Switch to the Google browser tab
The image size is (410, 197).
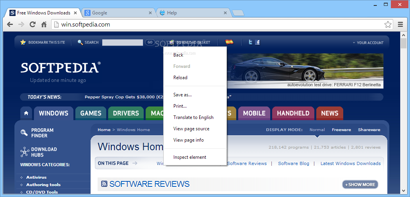pyautogui.click(x=118, y=13)
